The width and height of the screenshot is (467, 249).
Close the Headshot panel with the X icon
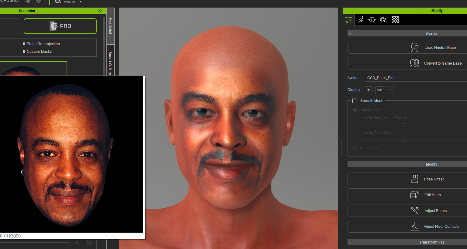point(100,11)
